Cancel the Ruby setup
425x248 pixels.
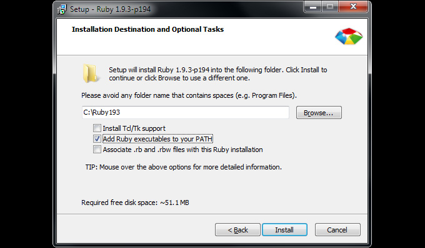(x=337, y=230)
